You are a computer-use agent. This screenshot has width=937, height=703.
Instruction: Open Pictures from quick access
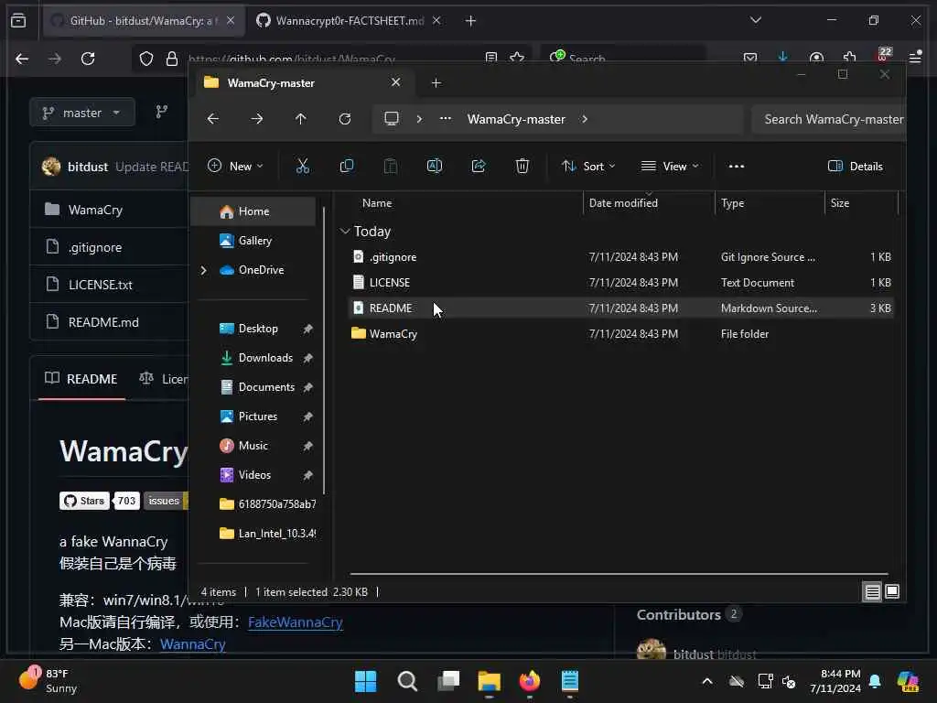(x=258, y=416)
